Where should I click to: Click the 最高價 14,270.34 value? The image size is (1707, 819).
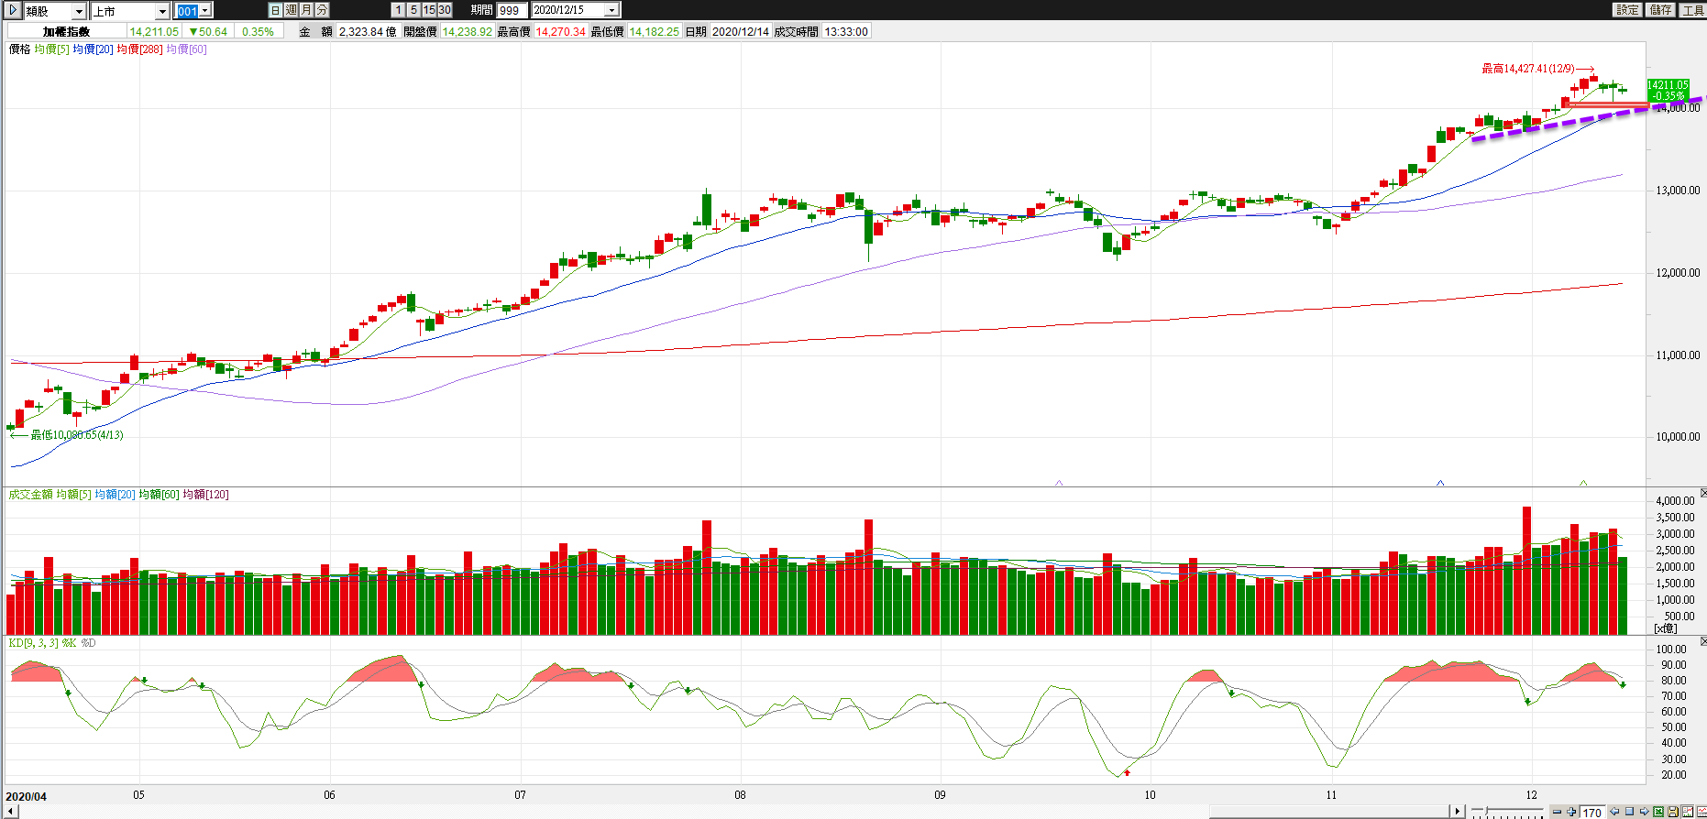coord(560,31)
